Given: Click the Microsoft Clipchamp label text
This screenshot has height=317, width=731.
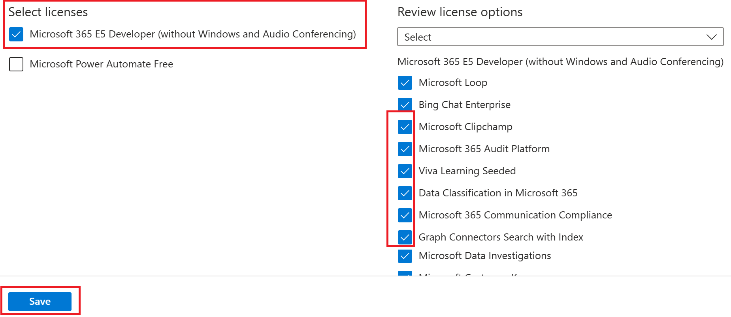Looking at the screenshot, I should (x=465, y=127).
